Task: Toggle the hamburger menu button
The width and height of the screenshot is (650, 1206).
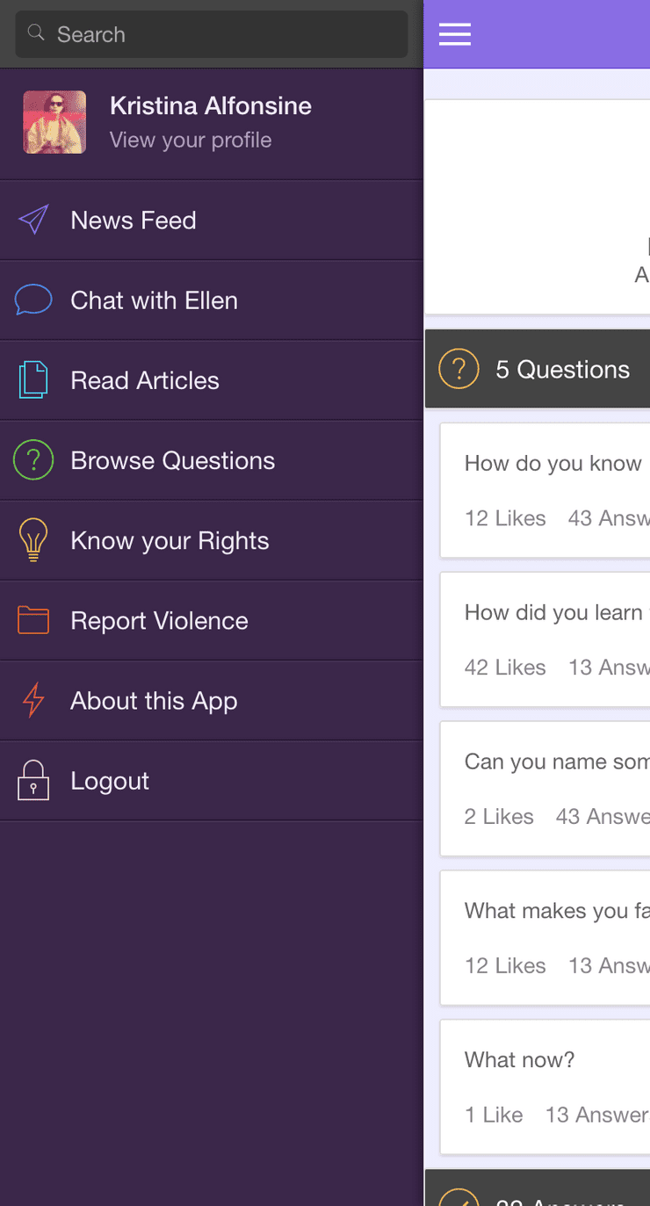Action: tap(455, 34)
